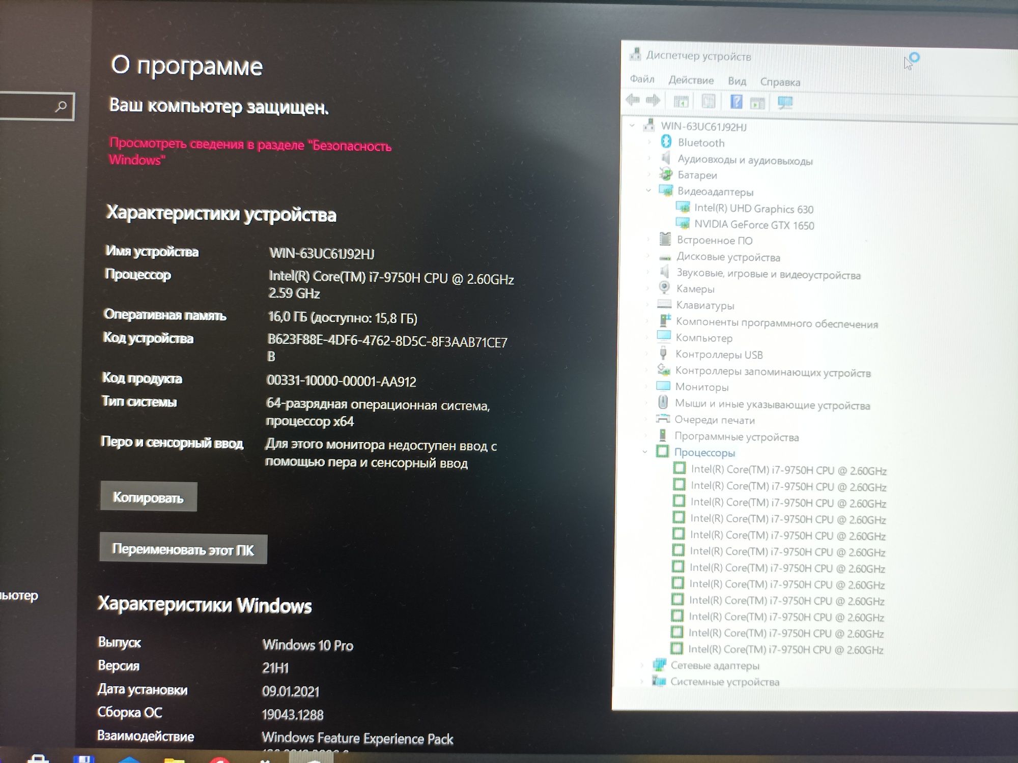Click the Копировать button under device specs
This screenshot has height=763, width=1018.
(x=148, y=496)
